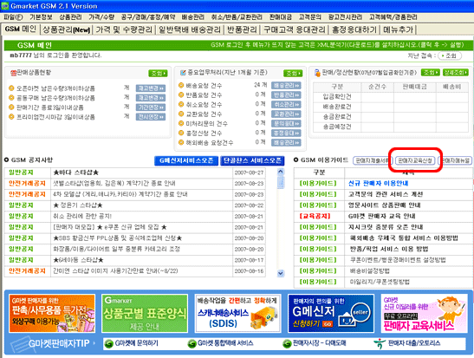Open the 가격/수량 menu in the menu bar

coord(101,17)
